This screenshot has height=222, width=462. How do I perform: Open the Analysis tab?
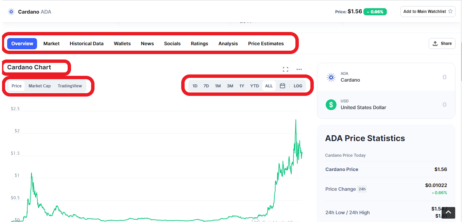pos(228,44)
